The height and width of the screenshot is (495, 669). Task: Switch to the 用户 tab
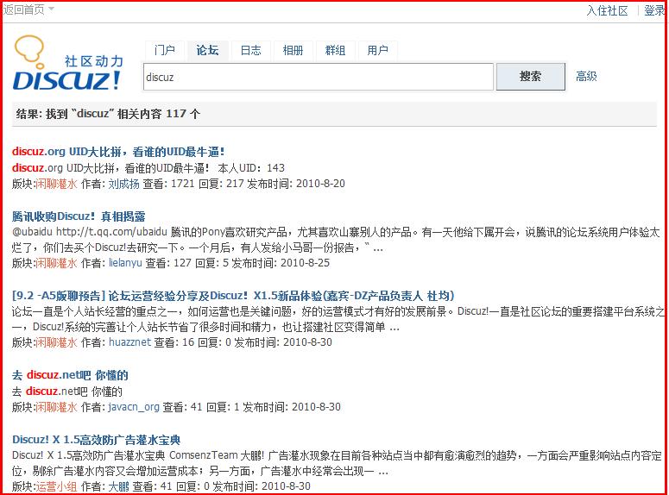pos(377,50)
